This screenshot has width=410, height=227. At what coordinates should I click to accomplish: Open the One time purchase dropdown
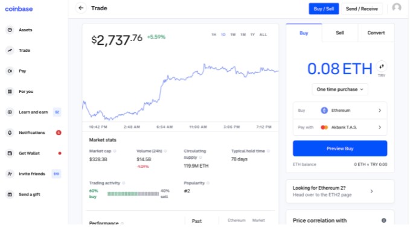tap(340, 89)
